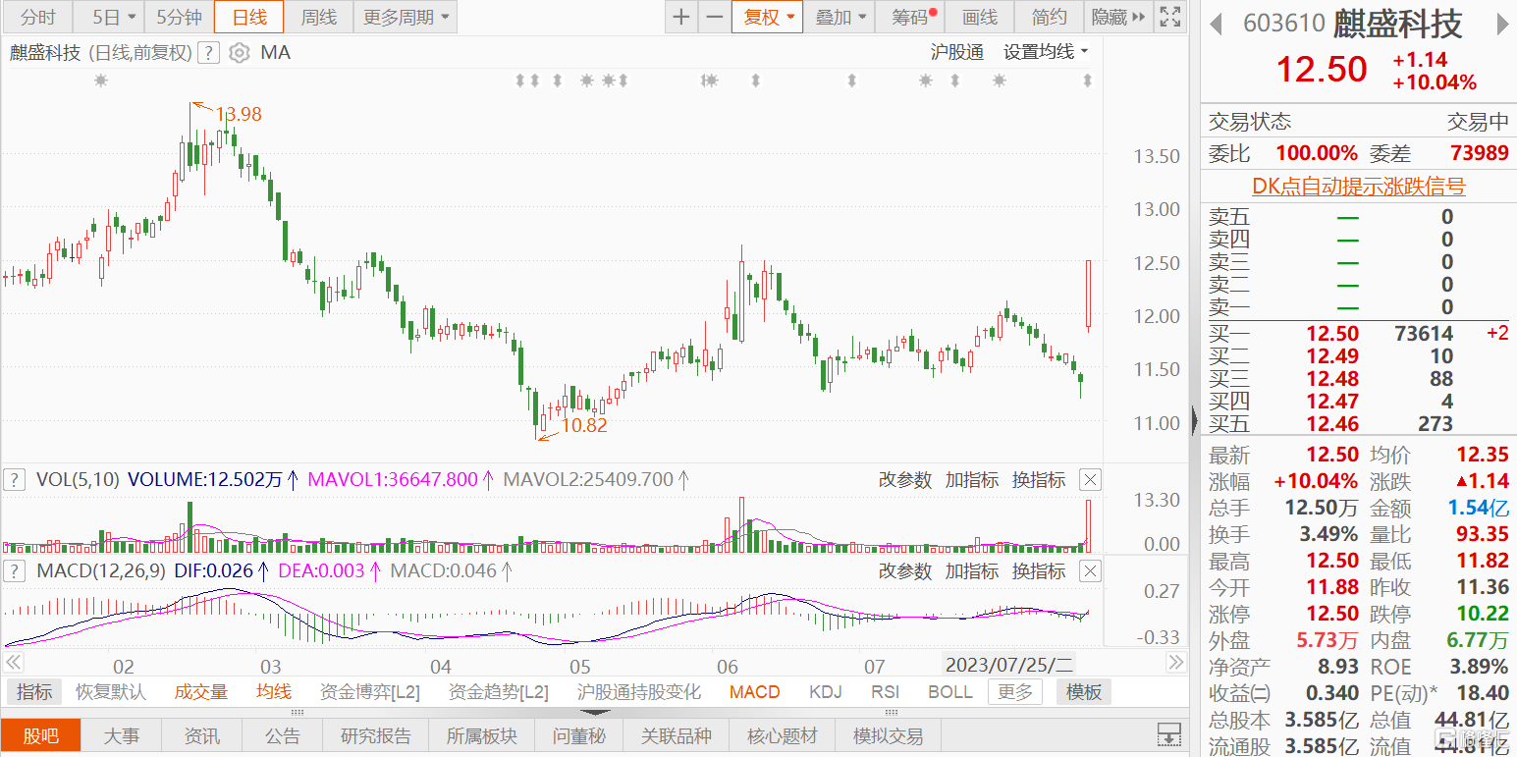Click the zoom out minus icon
The height and width of the screenshot is (757, 1517).
pyautogui.click(x=715, y=17)
